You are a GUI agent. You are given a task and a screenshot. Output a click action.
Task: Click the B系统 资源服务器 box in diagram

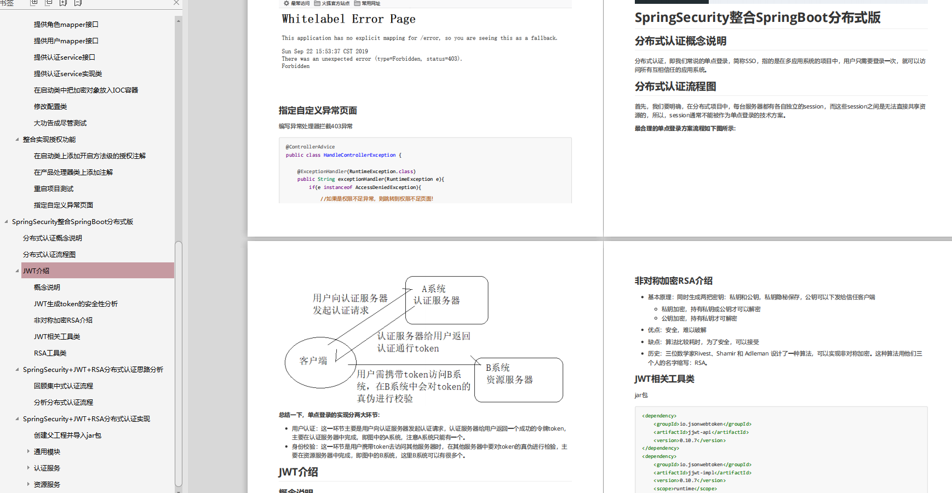[519, 380]
